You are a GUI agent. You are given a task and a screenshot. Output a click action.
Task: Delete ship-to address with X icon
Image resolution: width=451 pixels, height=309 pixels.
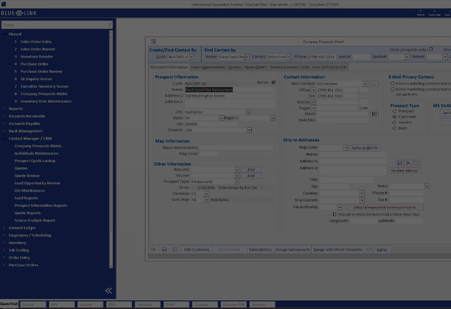[x=408, y=163]
